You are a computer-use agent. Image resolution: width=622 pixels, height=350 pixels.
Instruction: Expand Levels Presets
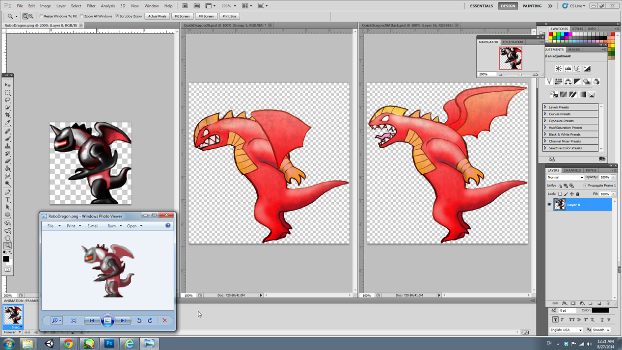(545, 107)
